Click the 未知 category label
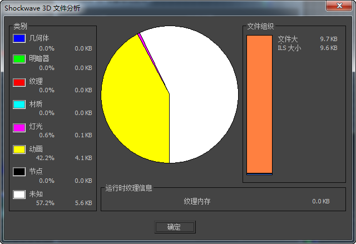The image size is (356, 244). coord(36,194)
